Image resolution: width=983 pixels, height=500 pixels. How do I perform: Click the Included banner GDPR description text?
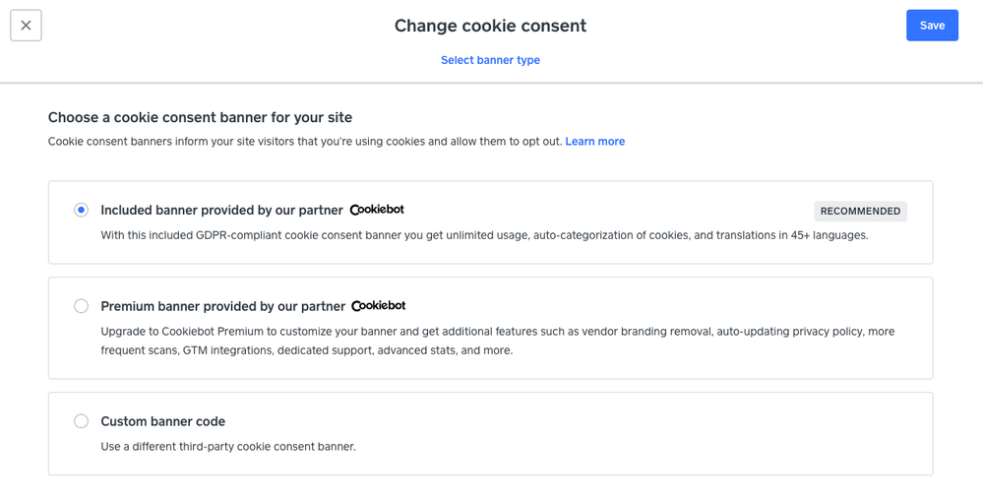click(x=484, y=235)
